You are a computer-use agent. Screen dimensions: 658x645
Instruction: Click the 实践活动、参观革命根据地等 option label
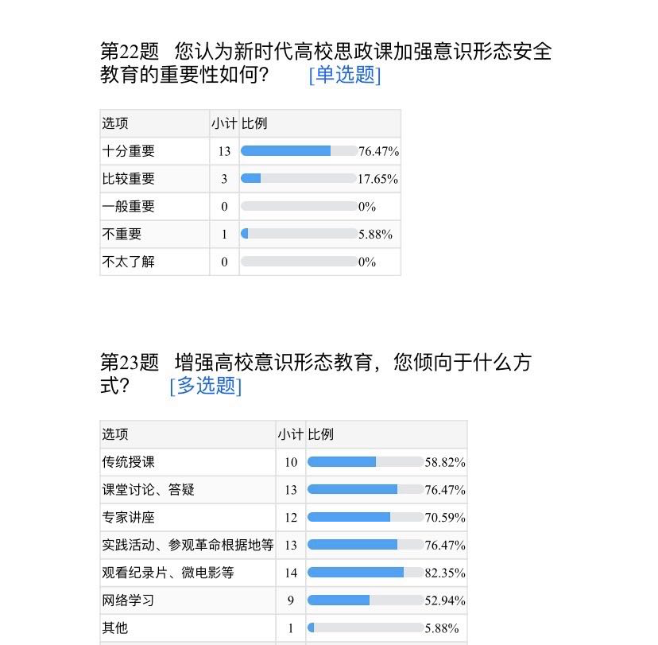click(188, 546)
